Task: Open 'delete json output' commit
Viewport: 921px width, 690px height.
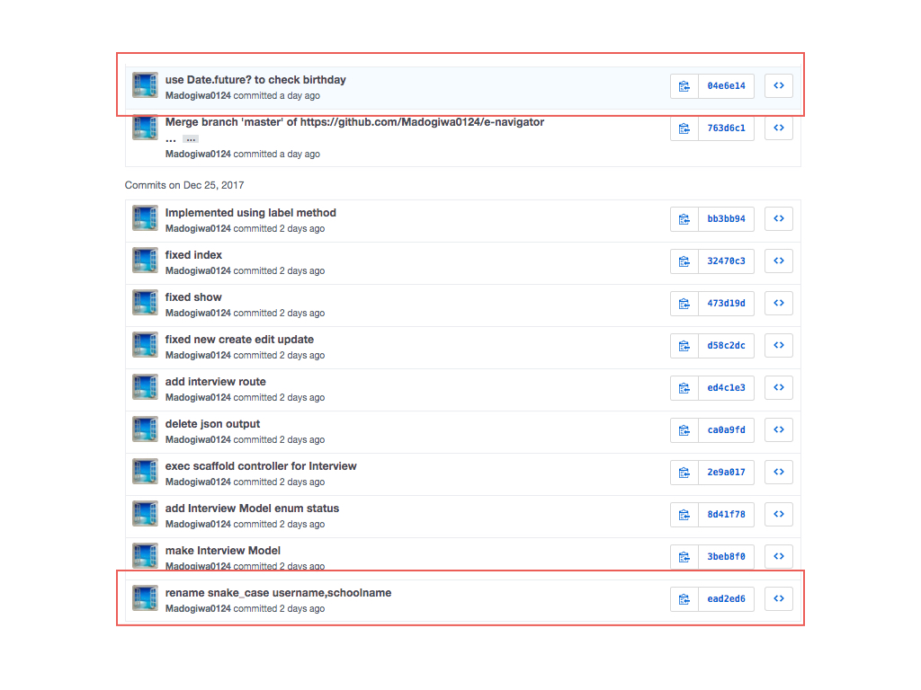Action: click(x=212, y=424)
